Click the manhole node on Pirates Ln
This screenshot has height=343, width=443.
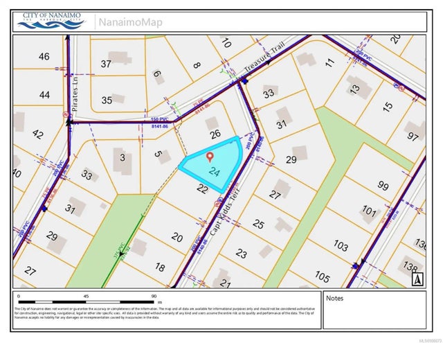tap(69, 123)
